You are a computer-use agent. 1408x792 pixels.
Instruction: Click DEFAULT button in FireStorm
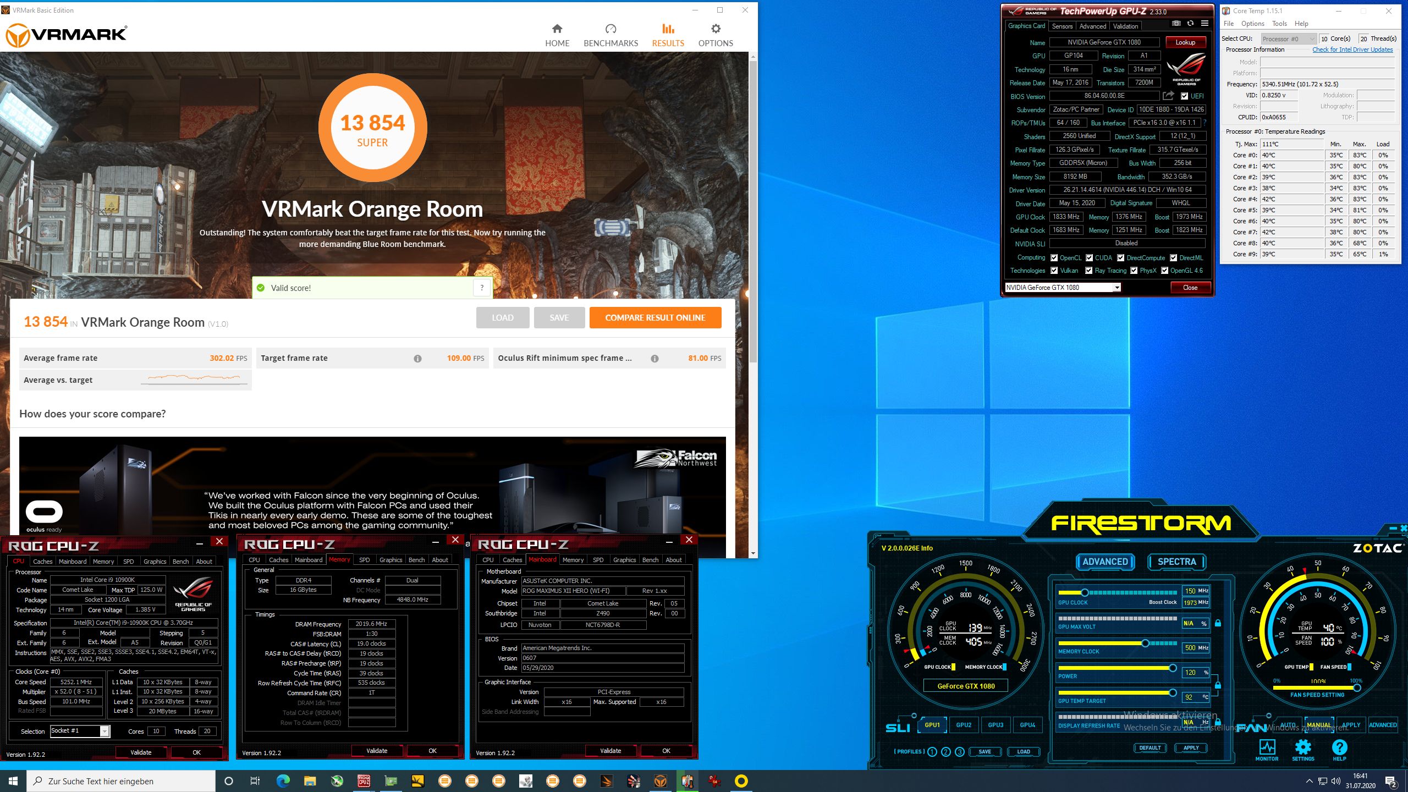point(1149,748)
